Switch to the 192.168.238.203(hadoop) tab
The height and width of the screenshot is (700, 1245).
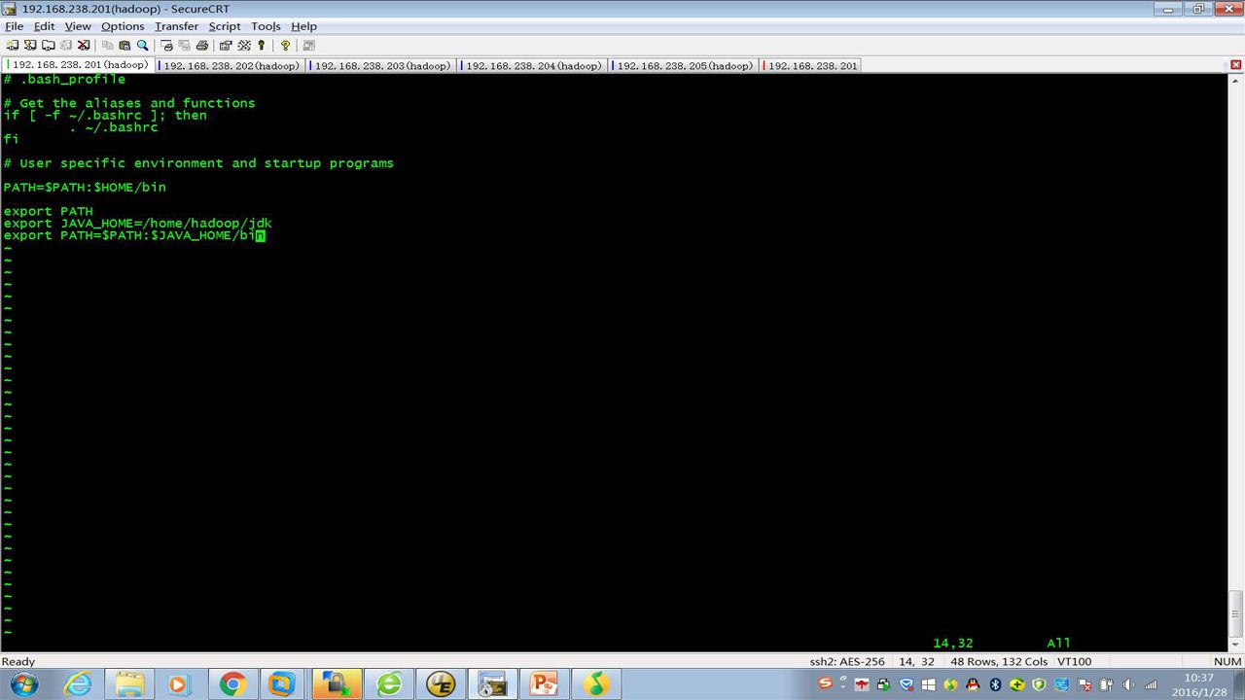(380, 66)
